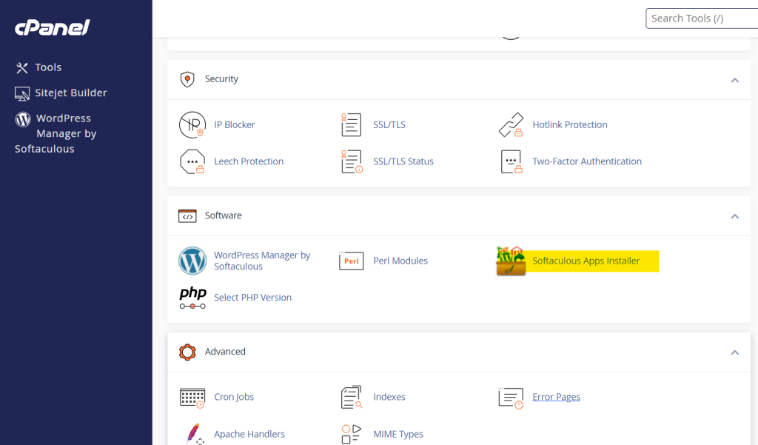Image resolution: width=758 pixels, height=445 pixels.
Task: Collapse the Advanced section
Action: tap(734, 352)
